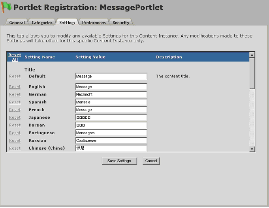Open the Categories tab

42,22
